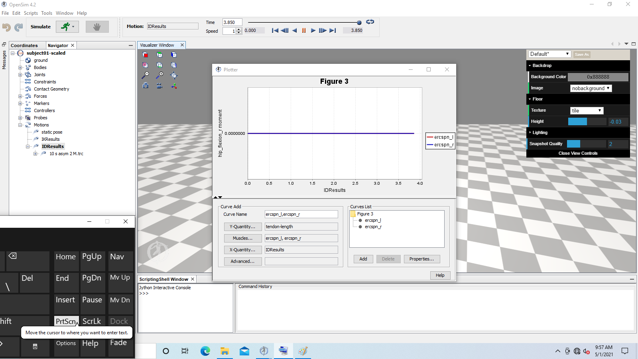Image resolution: width=638 pixels, height=359 pixels.
Task: Click the redo arrow in toolbar
Action: click(x=19, y=27)
